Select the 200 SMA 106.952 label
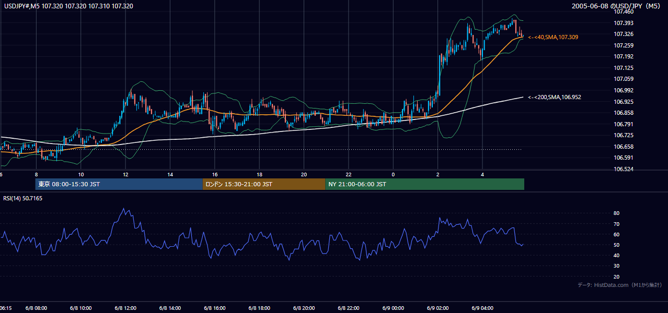This screenshot has width=668, height=313. 555,97
